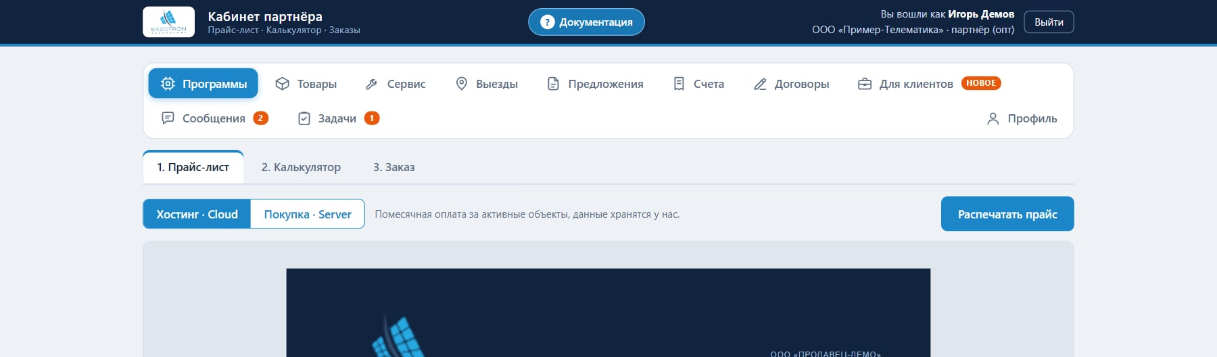Click the receipt icon beside Счета
1217x357 pixels.
(679, 84)
